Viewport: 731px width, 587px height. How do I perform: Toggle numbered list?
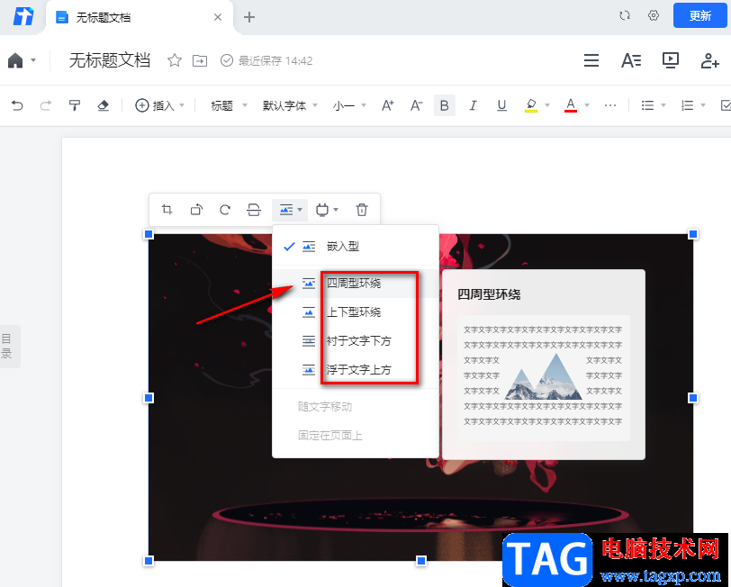tap(687, 106)
